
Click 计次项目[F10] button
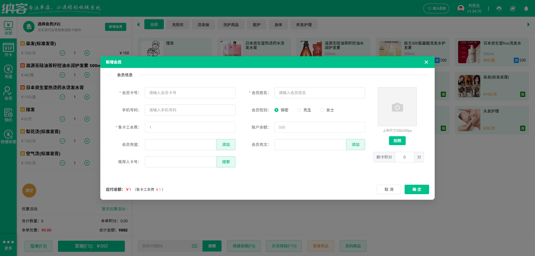(x=284, y=246)
